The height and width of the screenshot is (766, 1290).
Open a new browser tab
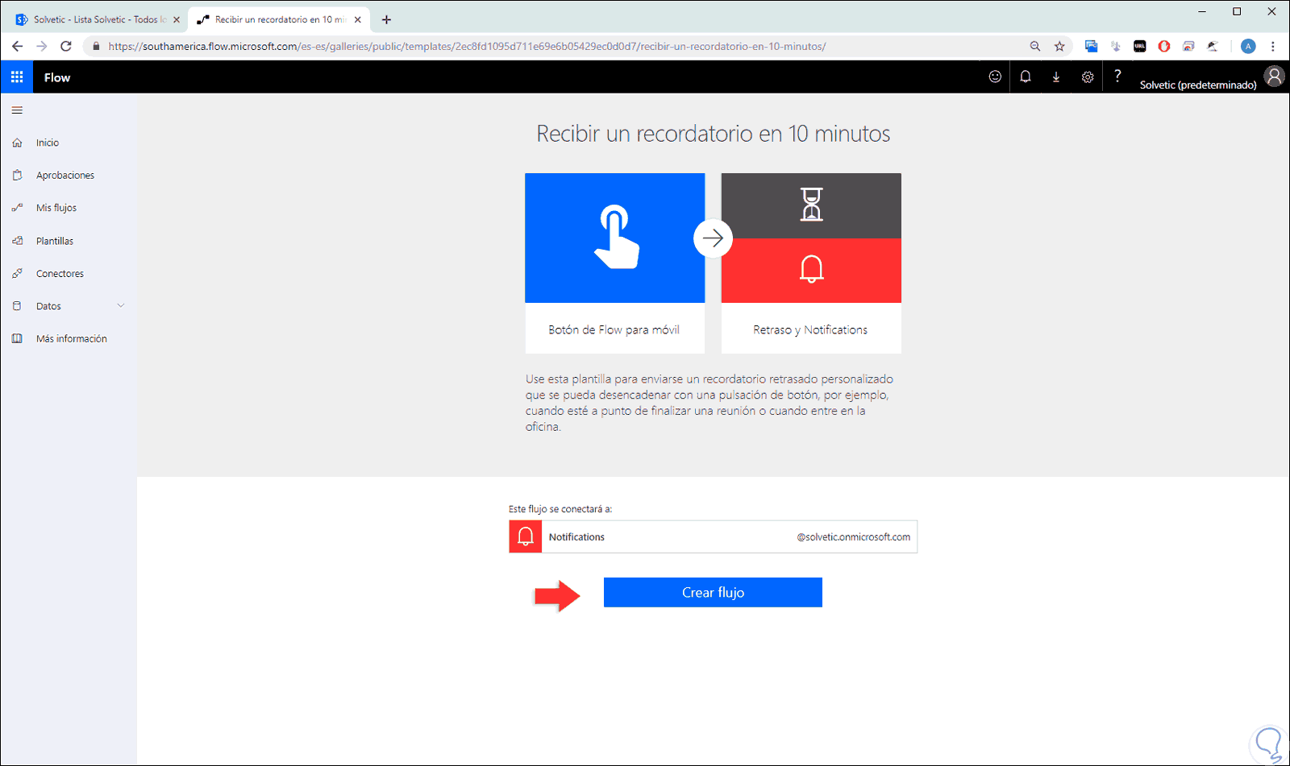pyautogui.click(x=387, y=19)
